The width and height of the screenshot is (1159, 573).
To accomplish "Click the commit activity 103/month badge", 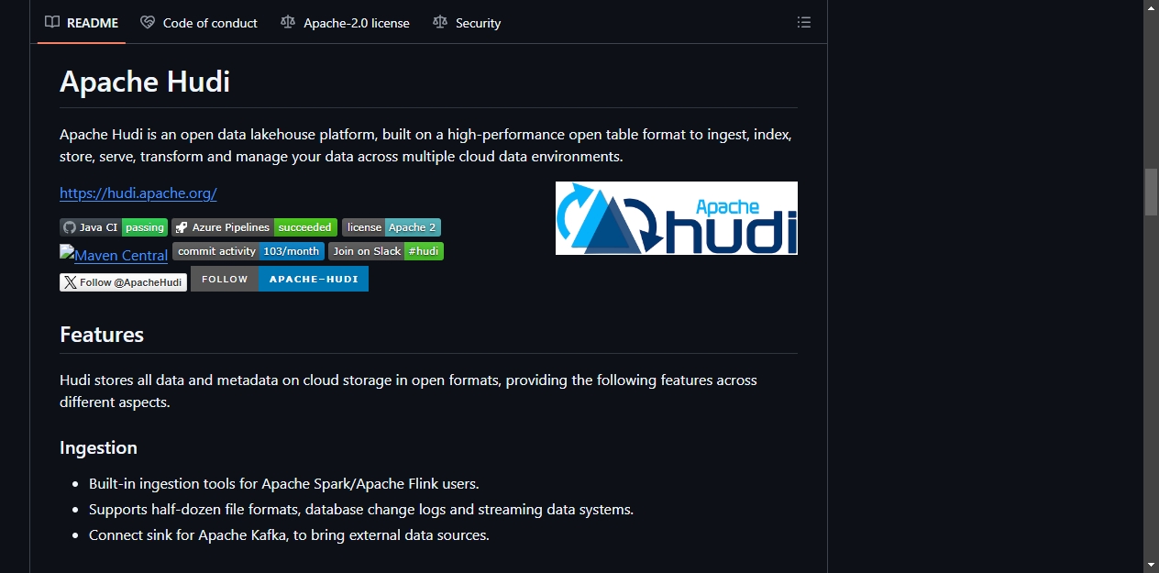I will pyautogui.click(x=248, y=251).
